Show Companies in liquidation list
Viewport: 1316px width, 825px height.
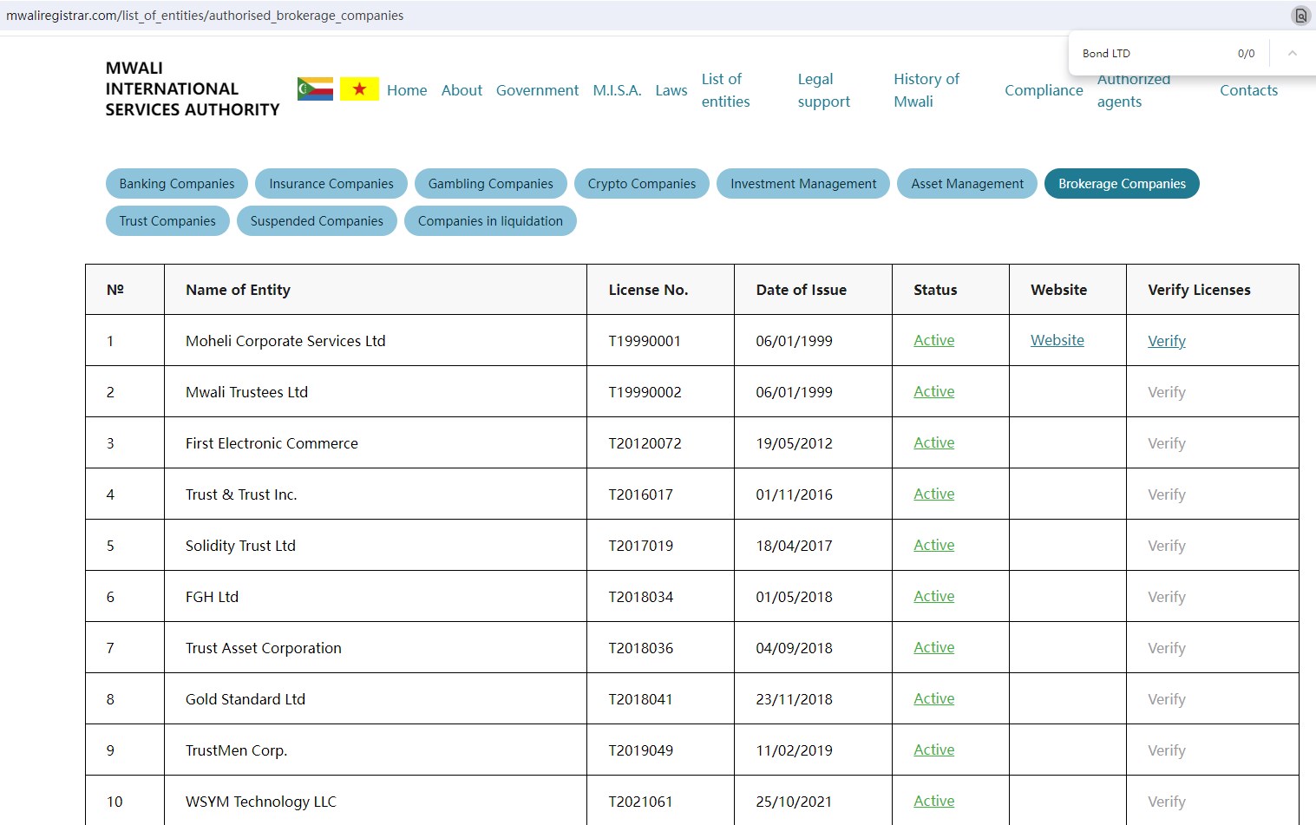tap(490, 221)
